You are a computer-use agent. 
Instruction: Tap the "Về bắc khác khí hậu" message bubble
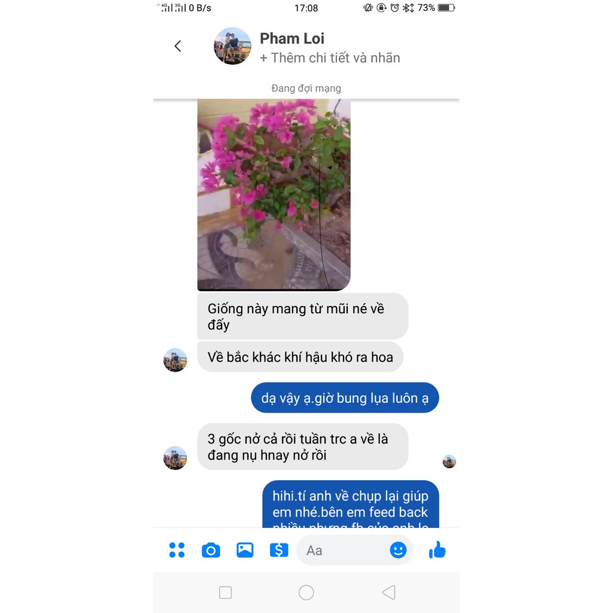pos(301,357)
